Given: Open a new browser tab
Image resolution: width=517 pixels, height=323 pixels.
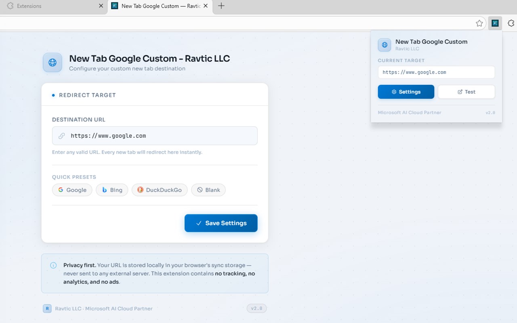Looking at the screenshot, I should (x=221, y=6).
